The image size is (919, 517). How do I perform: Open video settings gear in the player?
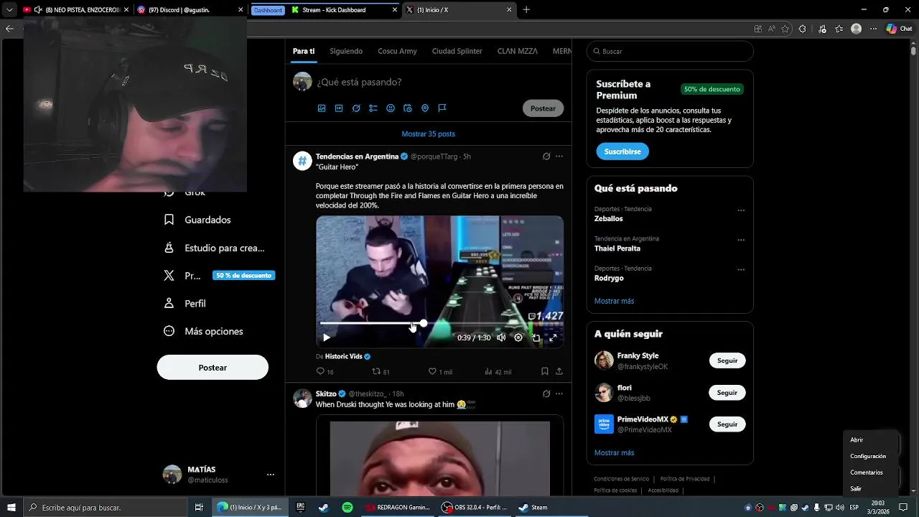[x=518, y=337]
